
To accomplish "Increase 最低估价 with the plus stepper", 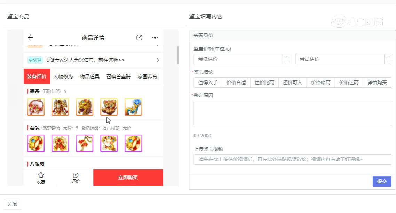I will tap(286, 57).
